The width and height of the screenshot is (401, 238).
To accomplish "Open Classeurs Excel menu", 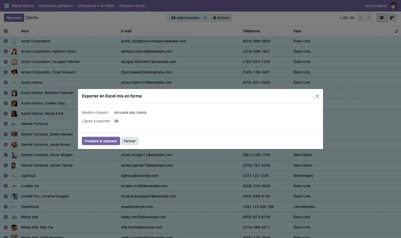I will 132,5.
